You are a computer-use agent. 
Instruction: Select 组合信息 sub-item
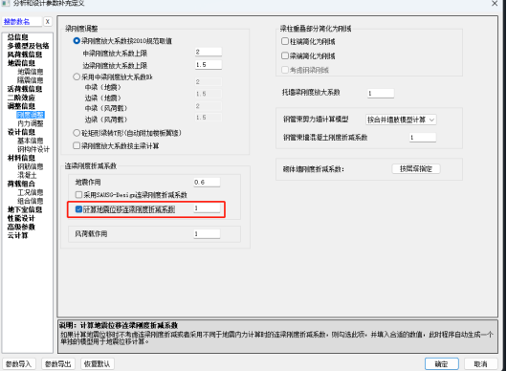click(30, 201)
